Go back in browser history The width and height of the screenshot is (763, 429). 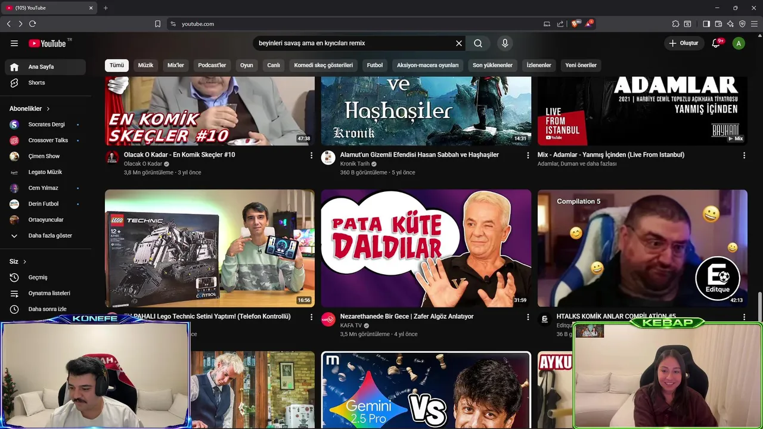pos(8,24)
